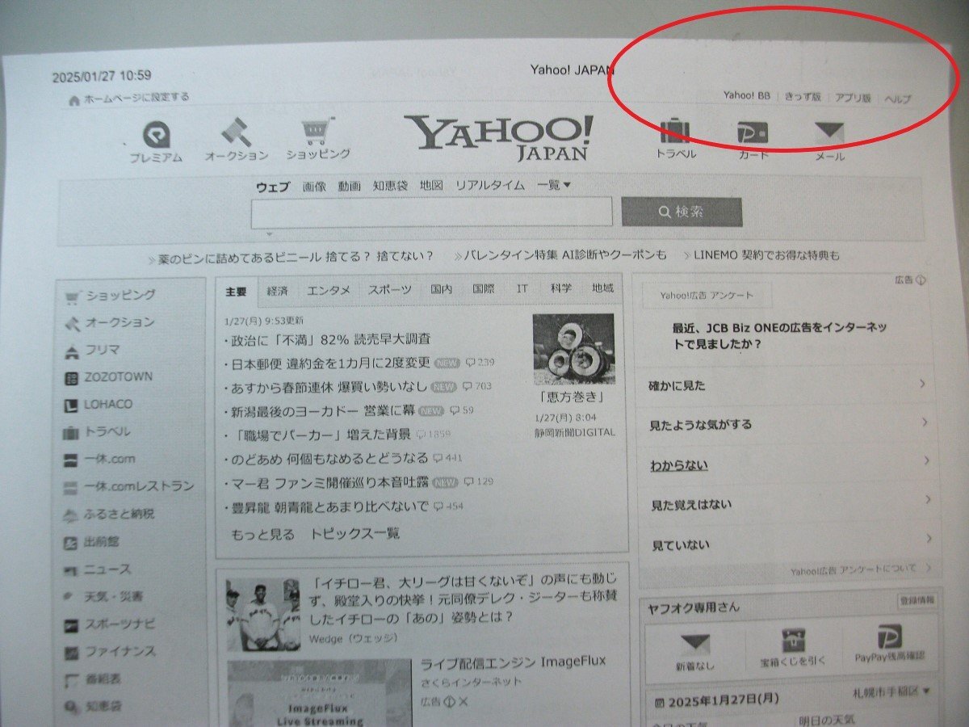This screenshot has width=969, height=727.
Task: Click the sidebar スポーツナビ icon
Action: [x=72, y=625]
